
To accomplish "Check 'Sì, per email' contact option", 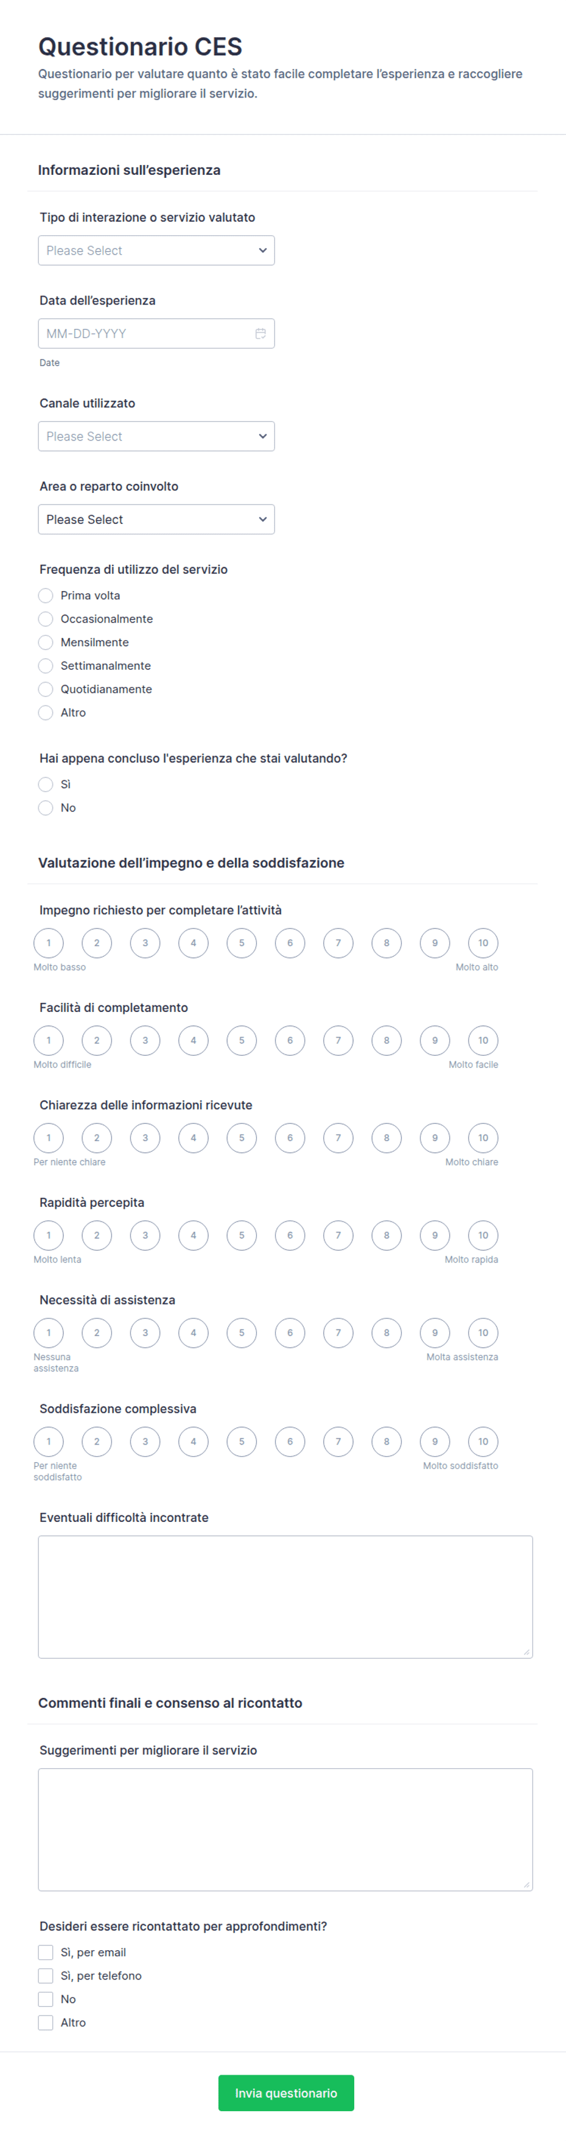I will click(x=46, y=1952).
